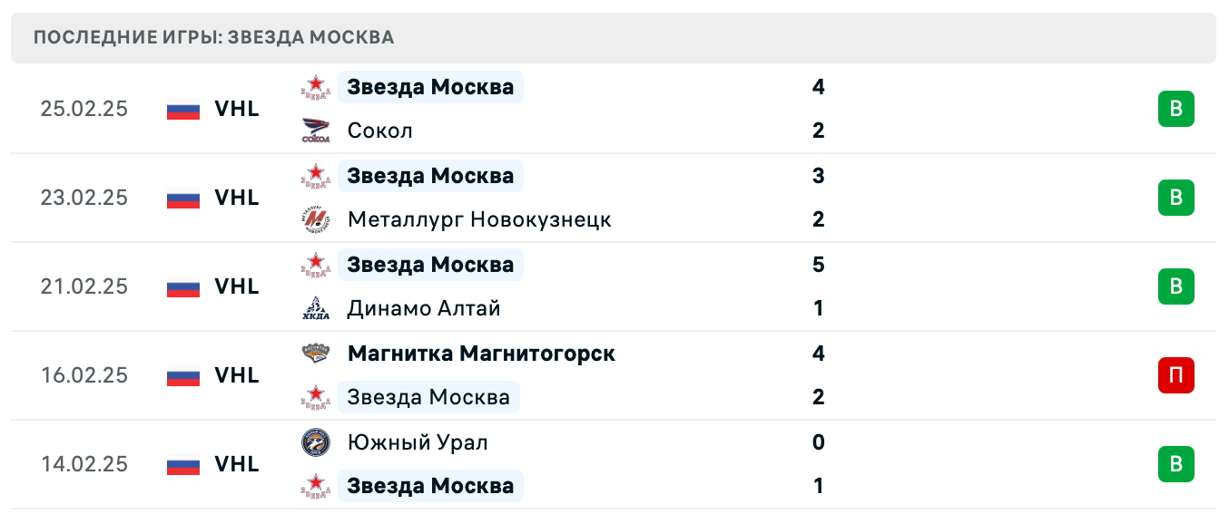Open the Динамо Алтай team name link
1229x524 pixels.
[424, 308]
